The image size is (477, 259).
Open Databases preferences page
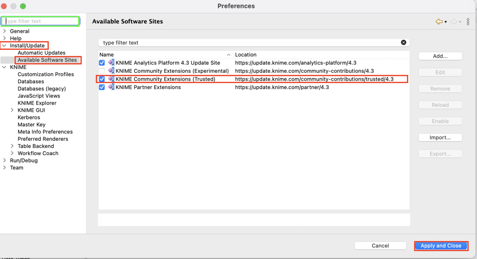[x=31, y=81]
